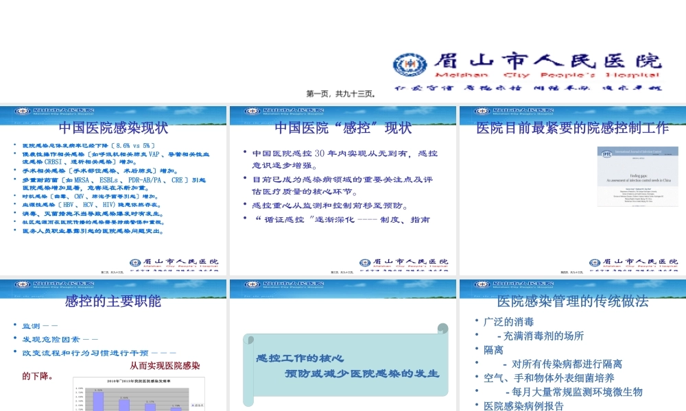The image size is (686, 411).
Task: Click bullet 中国医院感控 30 年内实现从无到有
Action: click(345, 159)
